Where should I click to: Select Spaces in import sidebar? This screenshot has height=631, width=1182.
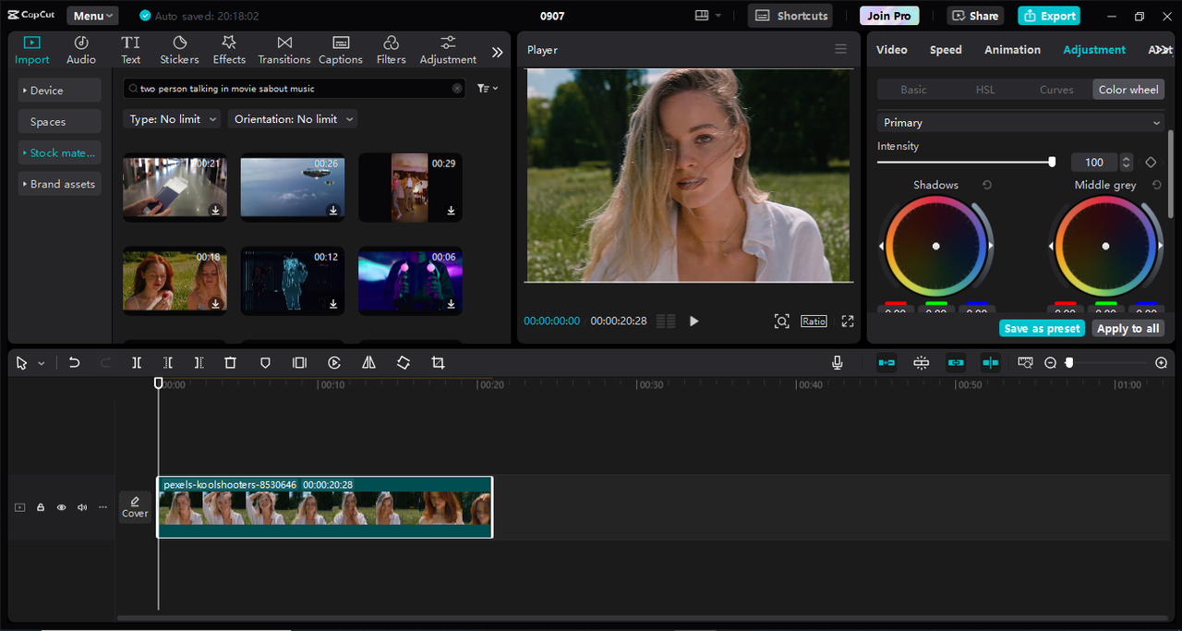coord(59,122)
